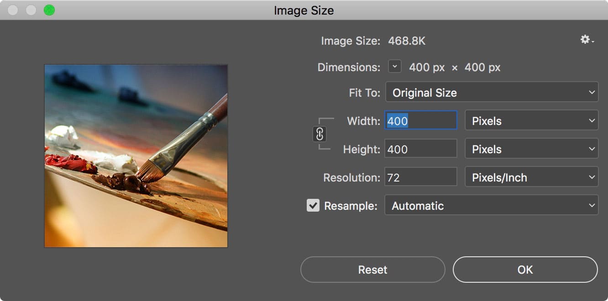Click the middle gray minimize window button
Screen dimensions: 608x301
click(x=31, y=10)
